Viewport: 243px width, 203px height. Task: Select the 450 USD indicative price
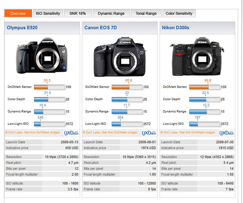(72, 148)
